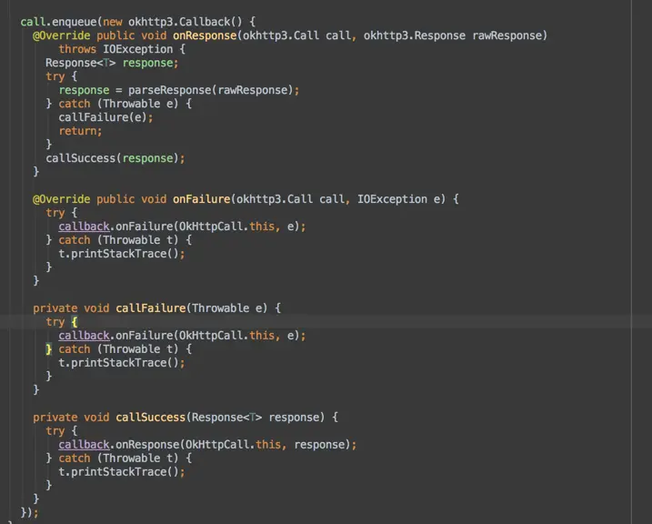Click the private void callFailure declaration name
This screenshot has width=652, height=524.
pos(151,308)
